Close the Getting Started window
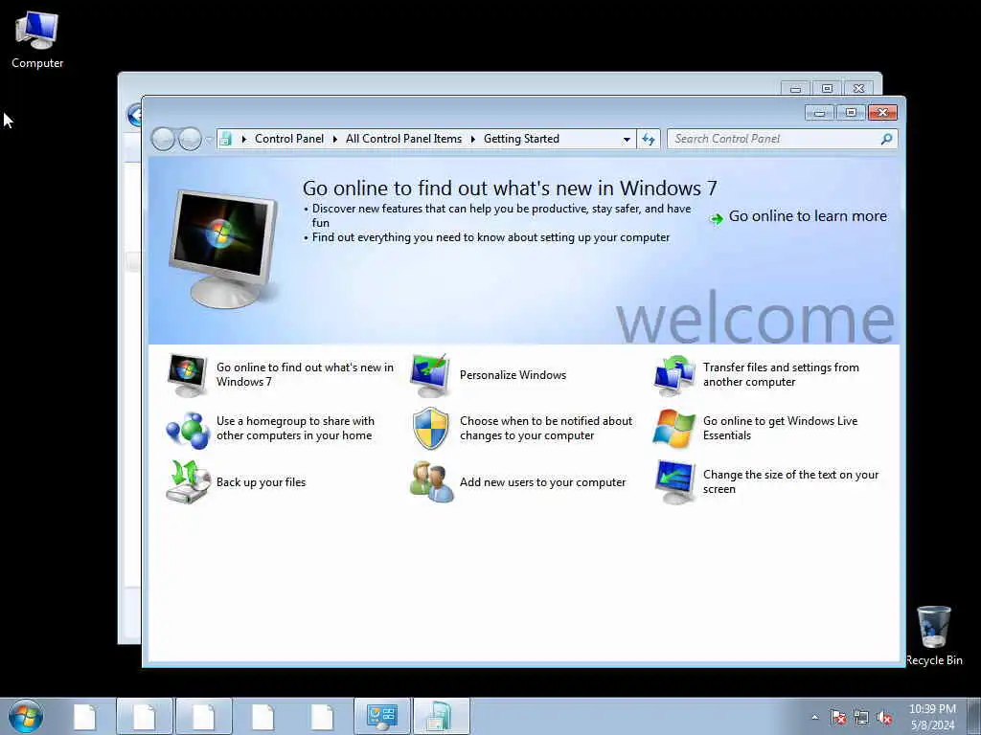 882,113
